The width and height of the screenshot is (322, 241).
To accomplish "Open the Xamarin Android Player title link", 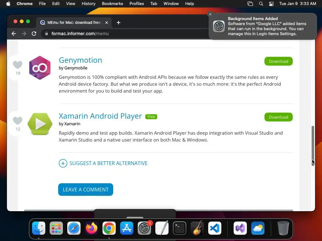I will click(x=100, y=116).
